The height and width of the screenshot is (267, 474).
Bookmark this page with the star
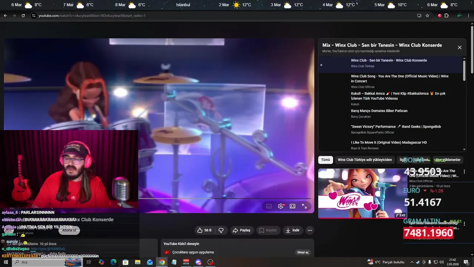tap(427, 16)
